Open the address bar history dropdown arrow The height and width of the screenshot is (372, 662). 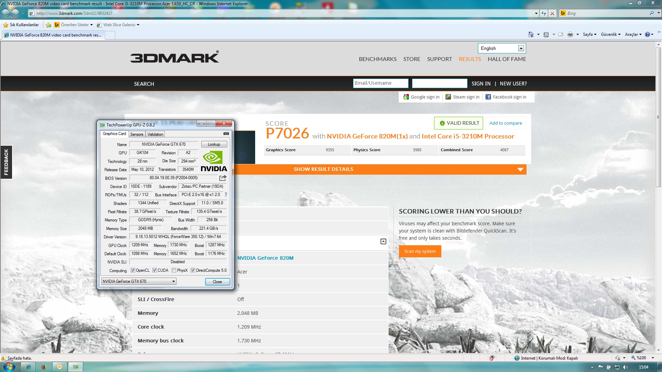[536, 13]
